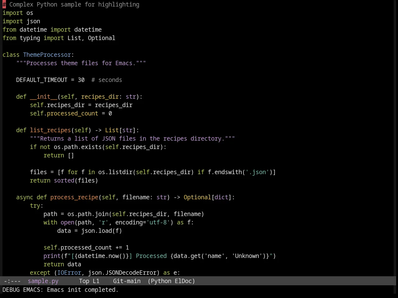398x298 pixels.
Task: Click 'os.path.join' call
Action: click(x=88, y=214)
